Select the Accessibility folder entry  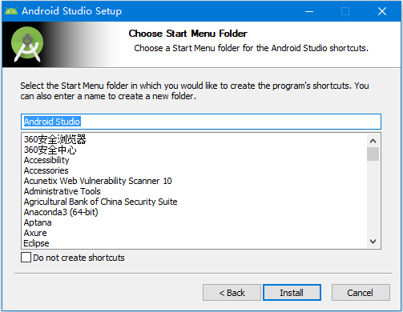(x=46, y=160)
